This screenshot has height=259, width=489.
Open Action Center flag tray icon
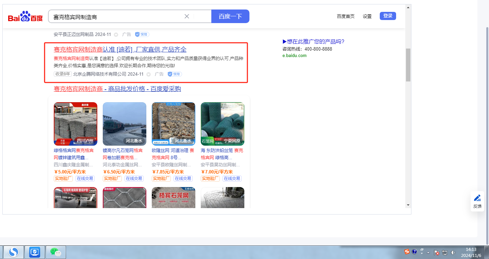(437, 253)
